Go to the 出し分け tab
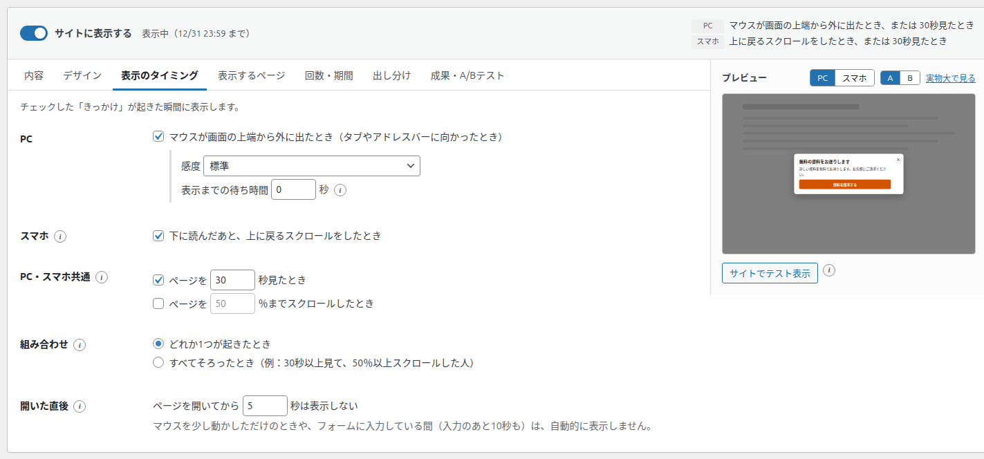The image size is (984, 459). (392, 76)
